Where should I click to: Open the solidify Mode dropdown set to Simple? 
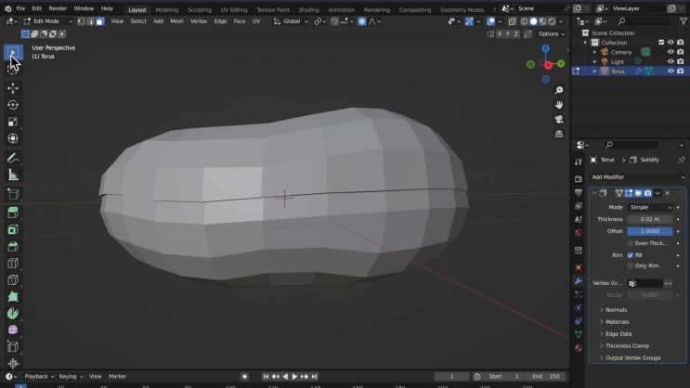click(649, 207)
